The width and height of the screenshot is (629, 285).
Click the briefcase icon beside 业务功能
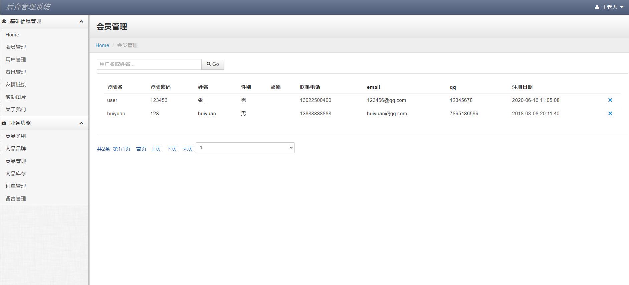(x=4, y=123)
